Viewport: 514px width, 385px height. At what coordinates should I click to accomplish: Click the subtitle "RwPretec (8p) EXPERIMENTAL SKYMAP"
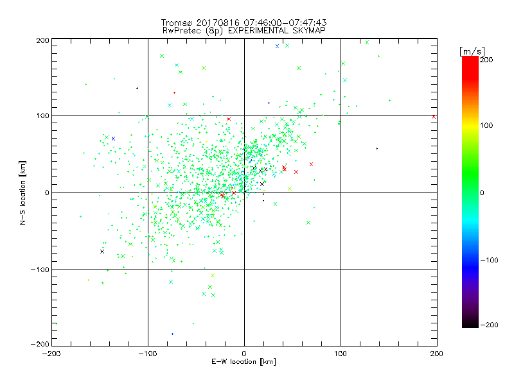pos(244,31)
